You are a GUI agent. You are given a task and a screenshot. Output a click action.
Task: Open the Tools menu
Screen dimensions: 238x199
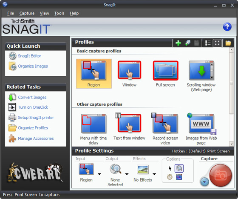pyautogui.click(x=59, y=13)
